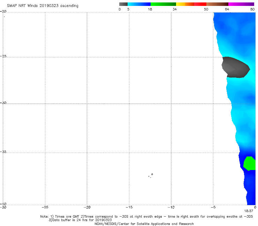Click the longitude axis label '-15'
258x226 pixels.
click(129, 207)
